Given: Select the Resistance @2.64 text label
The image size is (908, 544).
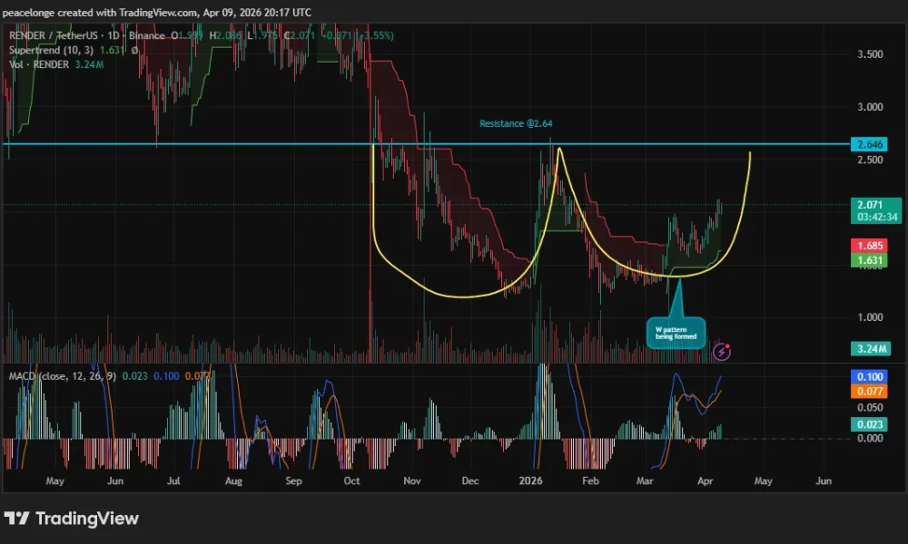Looking at the screenshot, I should pyautogui.click(x=517, y=123).
